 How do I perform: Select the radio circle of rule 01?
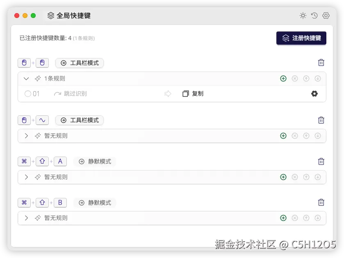(x=27, y=94)
